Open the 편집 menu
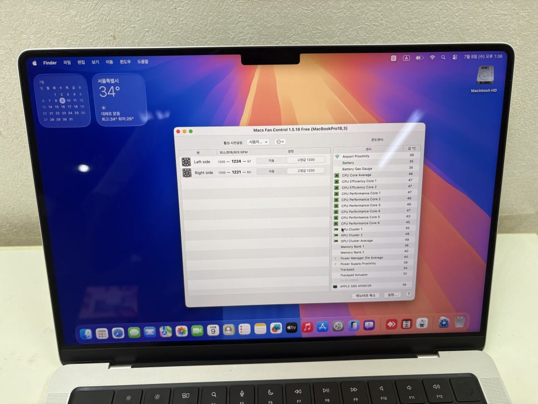 pyautogui.click(x=81, y=62)
